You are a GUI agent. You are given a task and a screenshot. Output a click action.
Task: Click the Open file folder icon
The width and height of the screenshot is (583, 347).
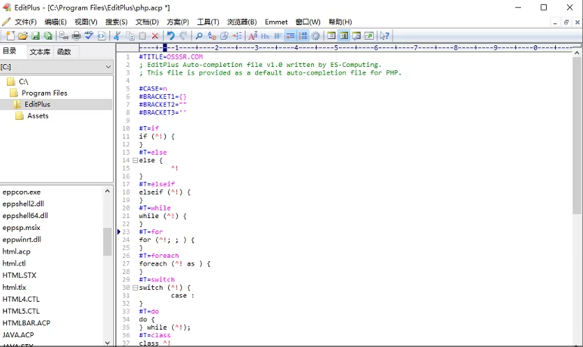[22, 36]
